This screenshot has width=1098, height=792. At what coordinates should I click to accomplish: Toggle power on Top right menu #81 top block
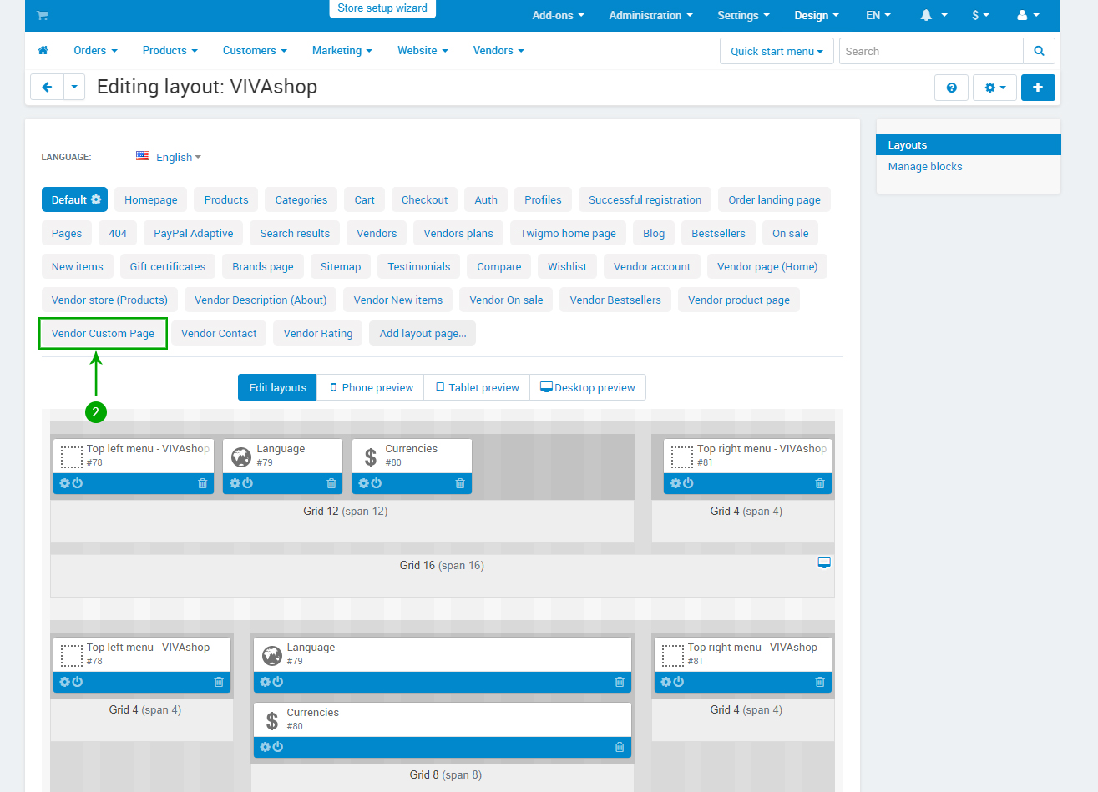pyautogui.click(x=689, y=483)
